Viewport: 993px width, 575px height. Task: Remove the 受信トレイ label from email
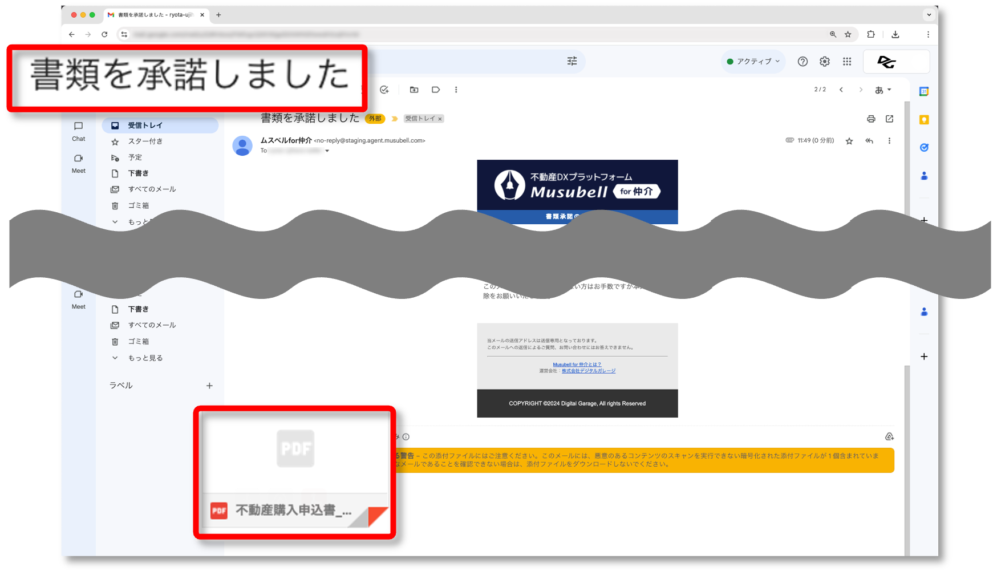click(x=440, y=119)
